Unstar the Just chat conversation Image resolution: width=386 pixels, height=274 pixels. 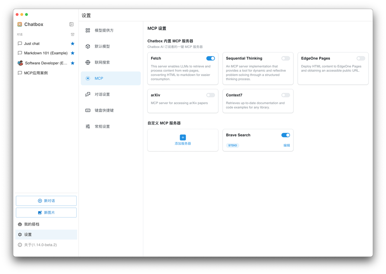tap(72, 44)
